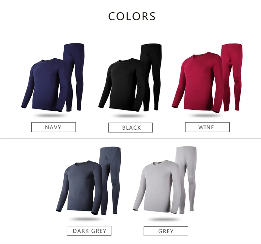
Task: Click the COLORS heading text
Action: pyautogui.click(x=132, y=16)
